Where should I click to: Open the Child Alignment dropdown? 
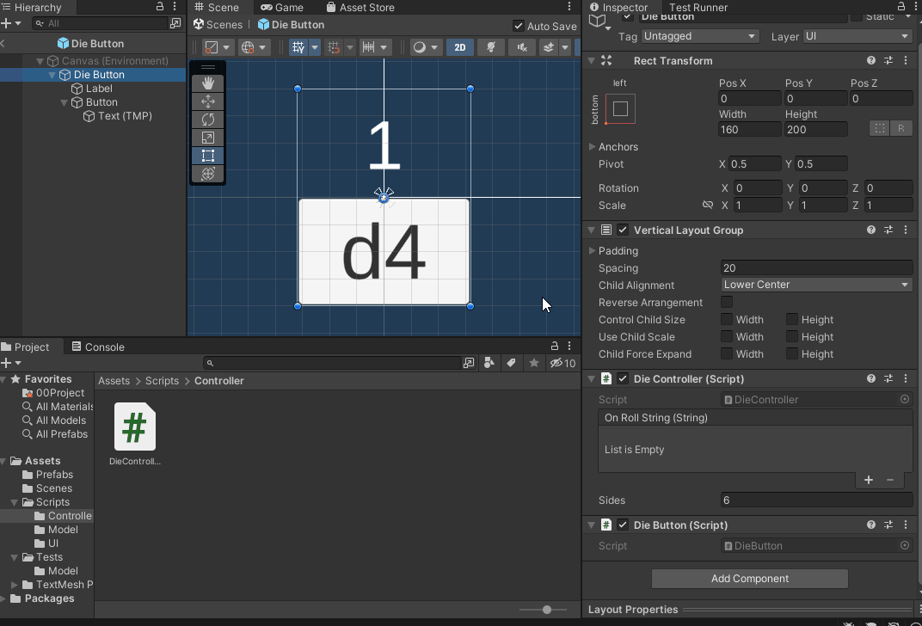817,285
